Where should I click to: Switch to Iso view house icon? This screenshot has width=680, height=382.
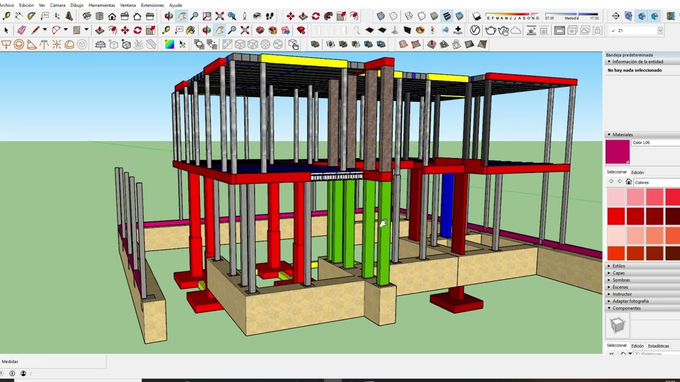(x=87, y=16)
